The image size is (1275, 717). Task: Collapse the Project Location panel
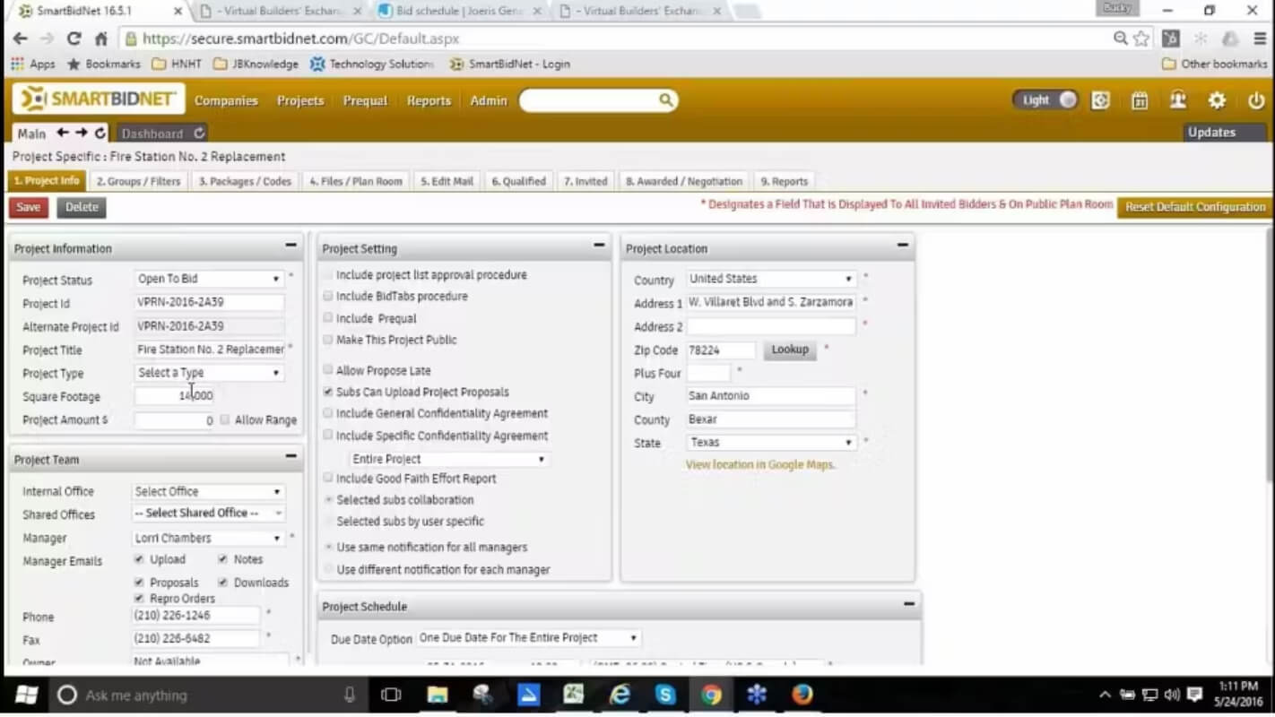[x=903, y=245]
